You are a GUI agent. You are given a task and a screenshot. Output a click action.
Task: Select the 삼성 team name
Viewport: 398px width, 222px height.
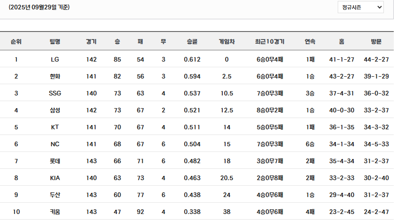pos(55,110)
